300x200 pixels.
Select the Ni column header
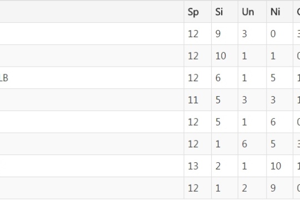[279, 12]
